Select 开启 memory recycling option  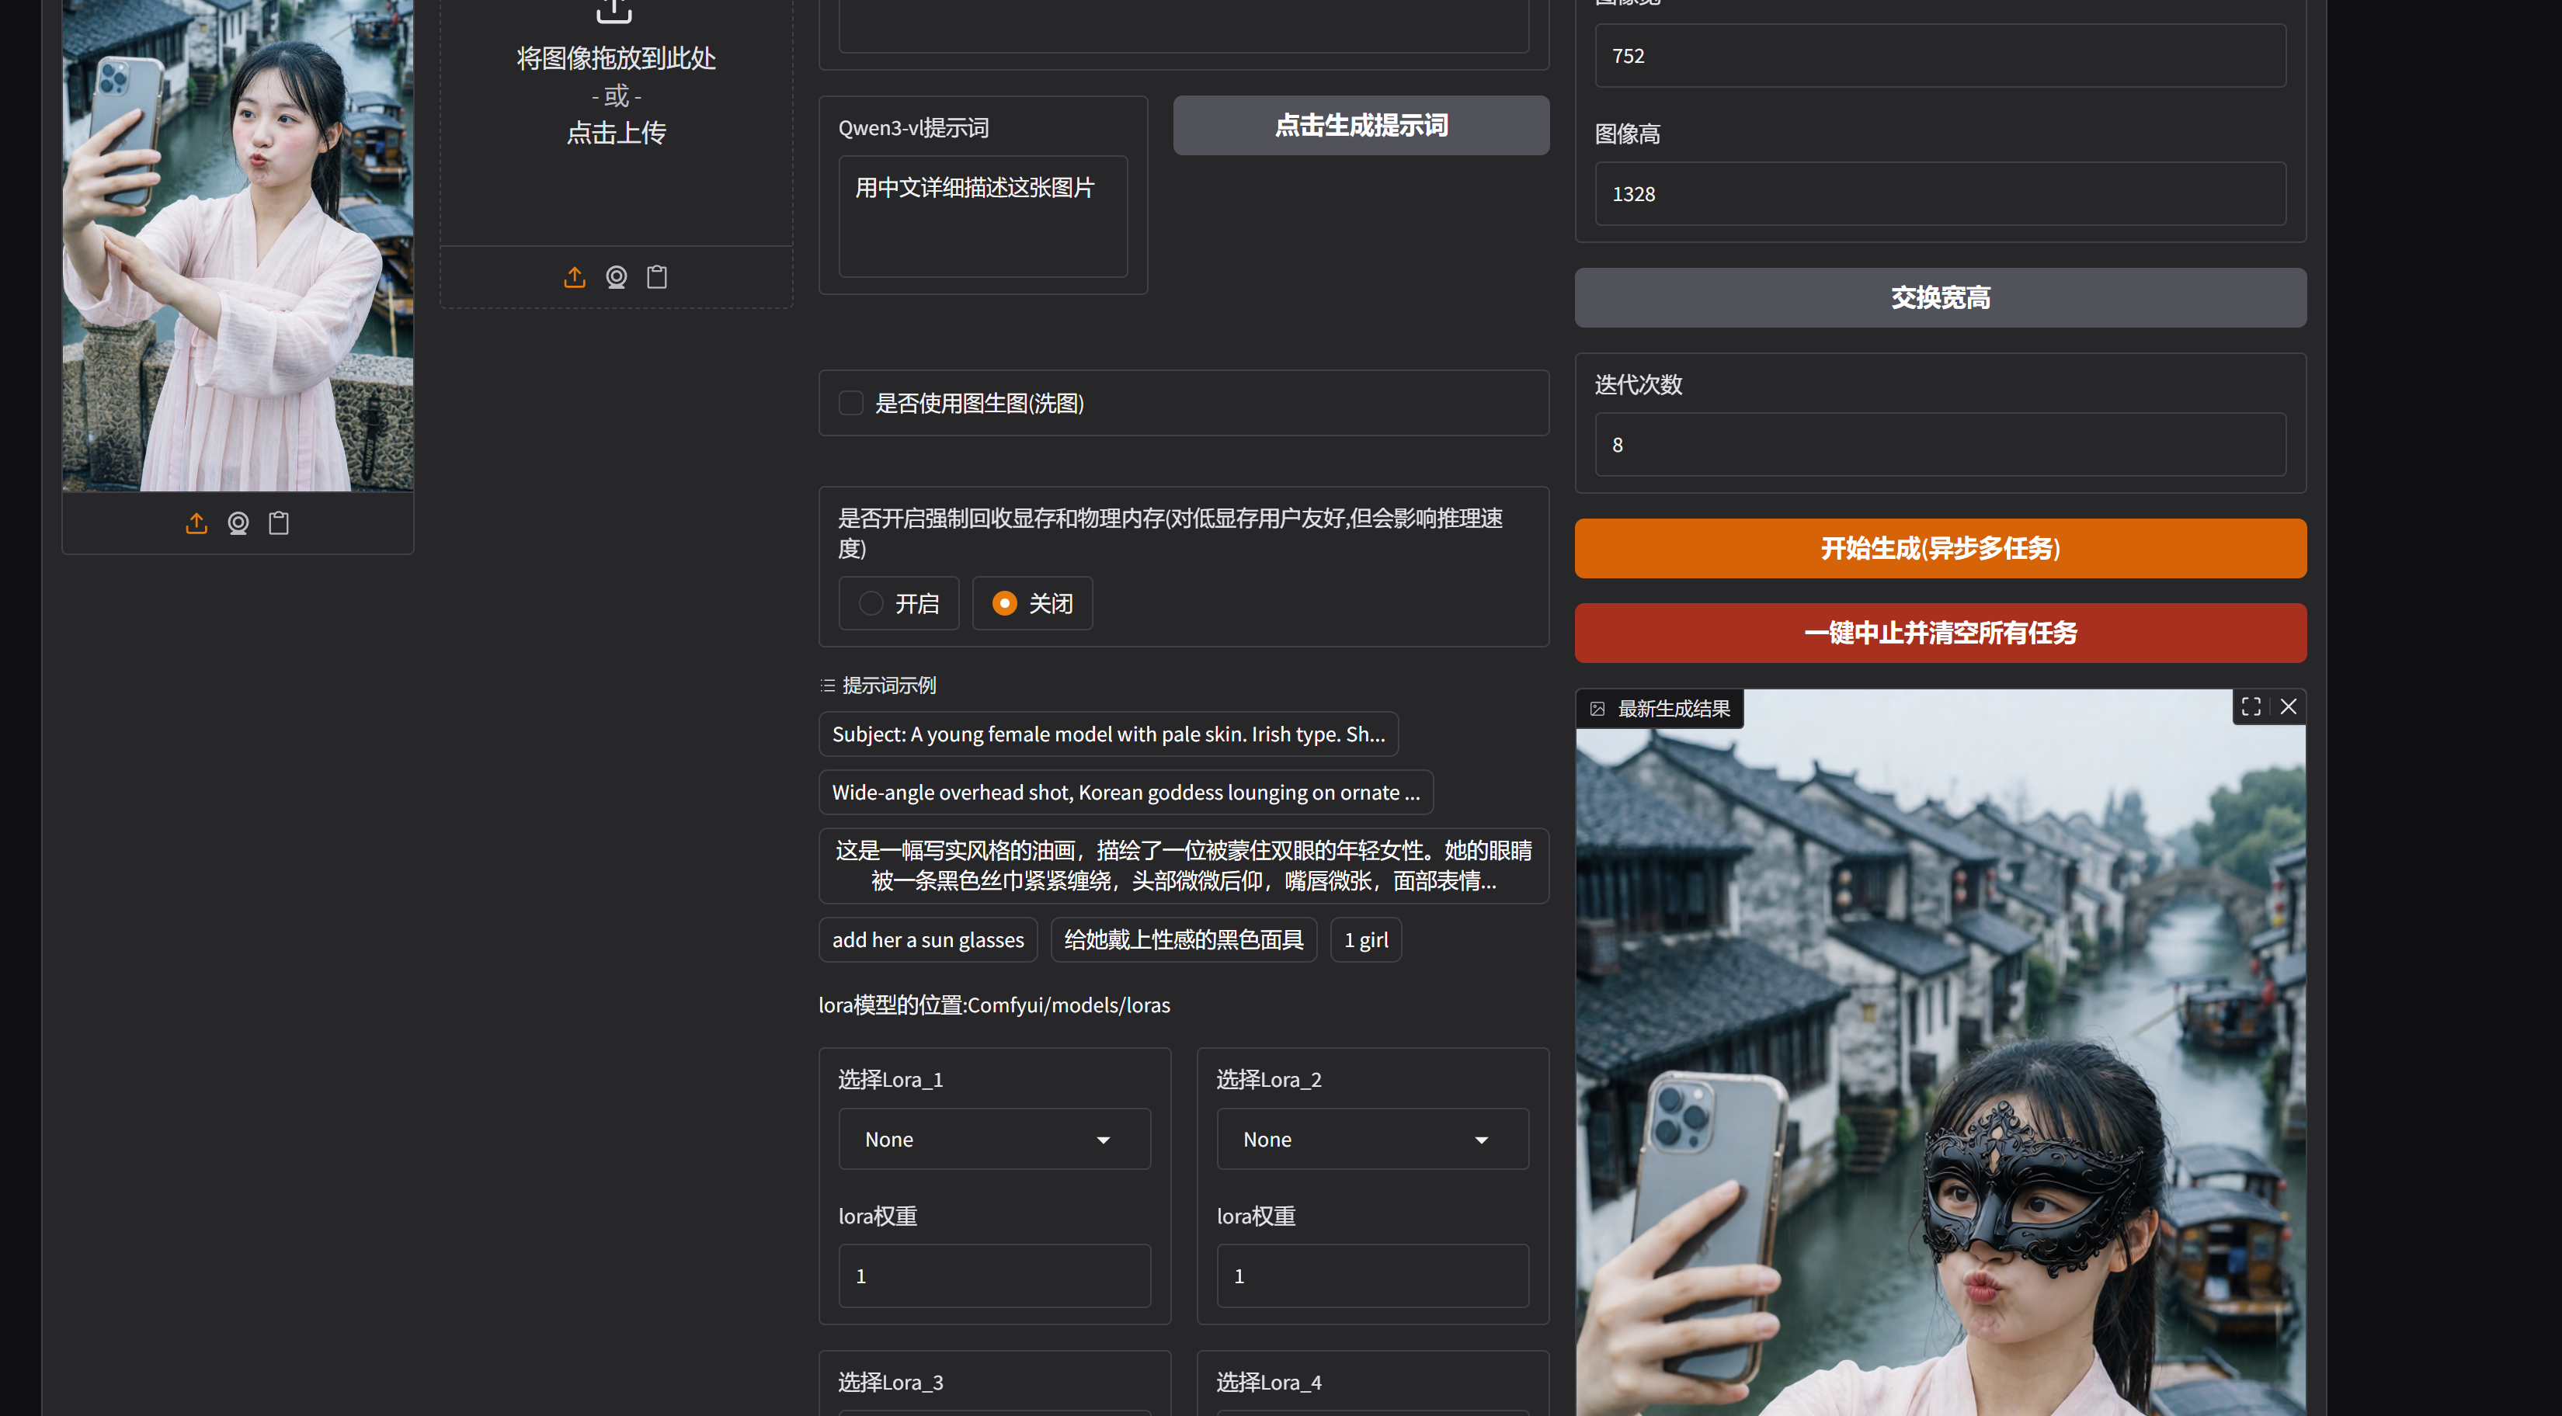[899, 604]
